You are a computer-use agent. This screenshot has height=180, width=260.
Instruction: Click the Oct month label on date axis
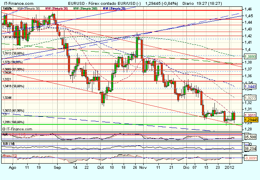[100, 168]
